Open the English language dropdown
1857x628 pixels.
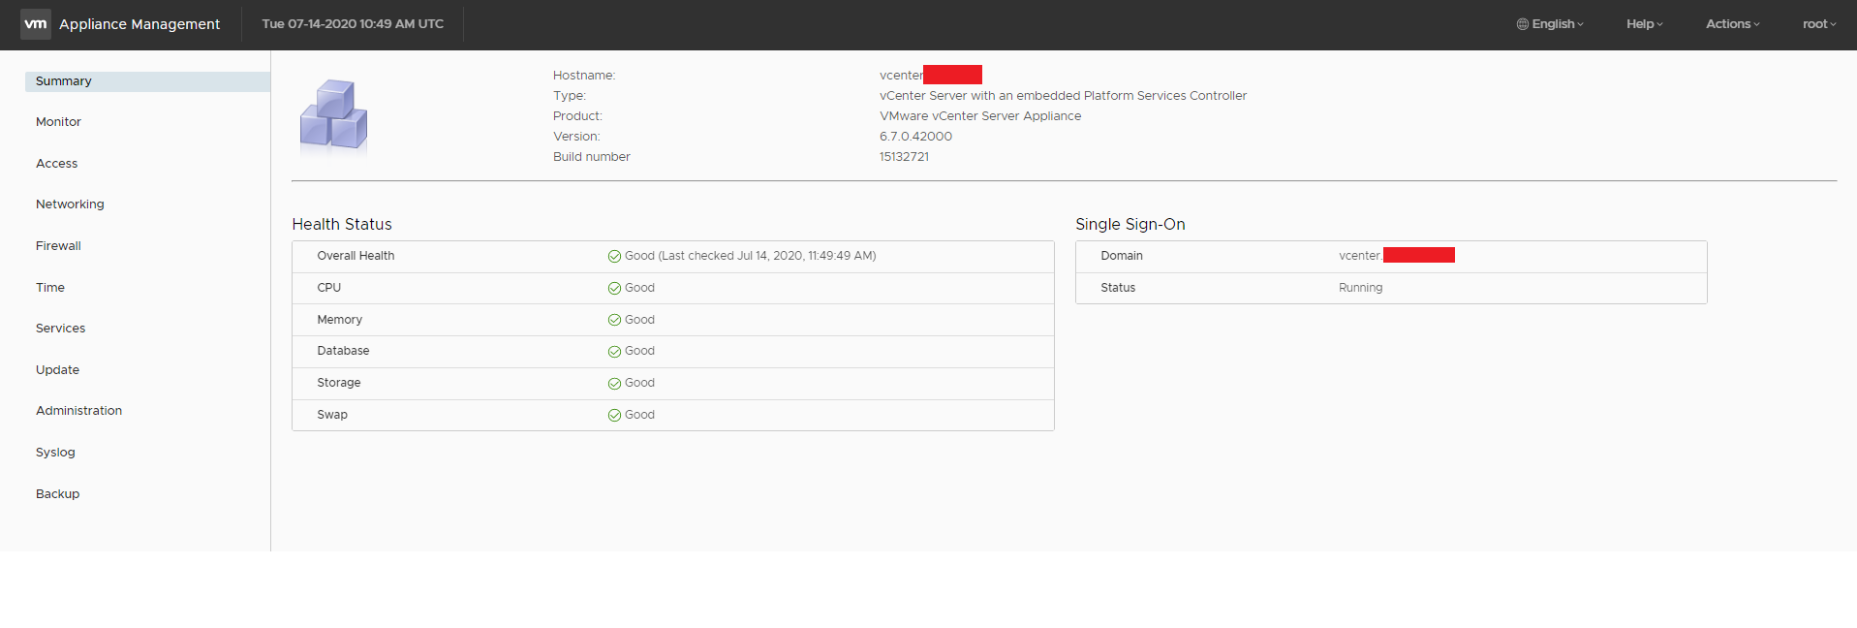pos(1550,24)
